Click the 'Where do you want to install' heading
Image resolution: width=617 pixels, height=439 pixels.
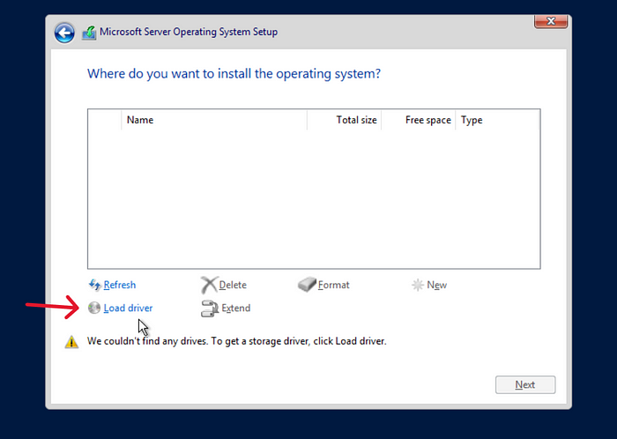click(234, 74)
